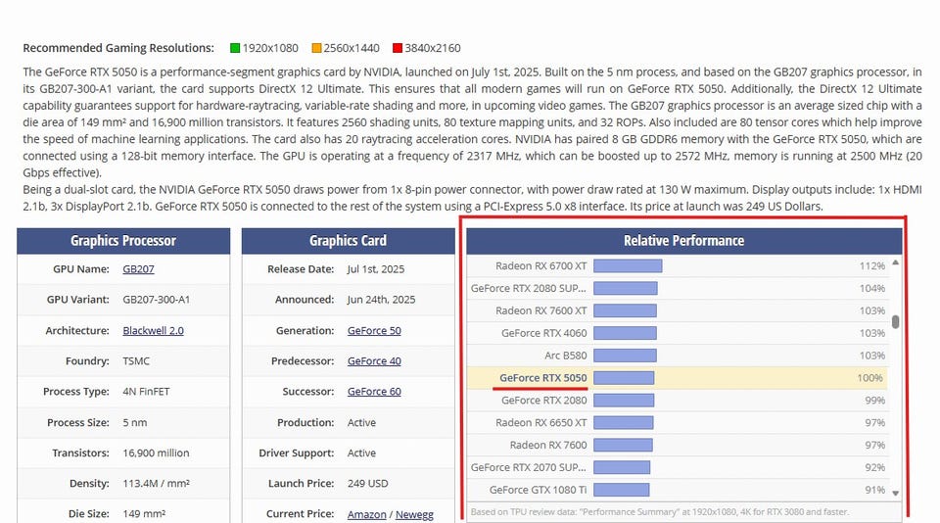Click the red 3840x2160 resolution swatch
Screen dimensions: 940x523
coord(398,48)
